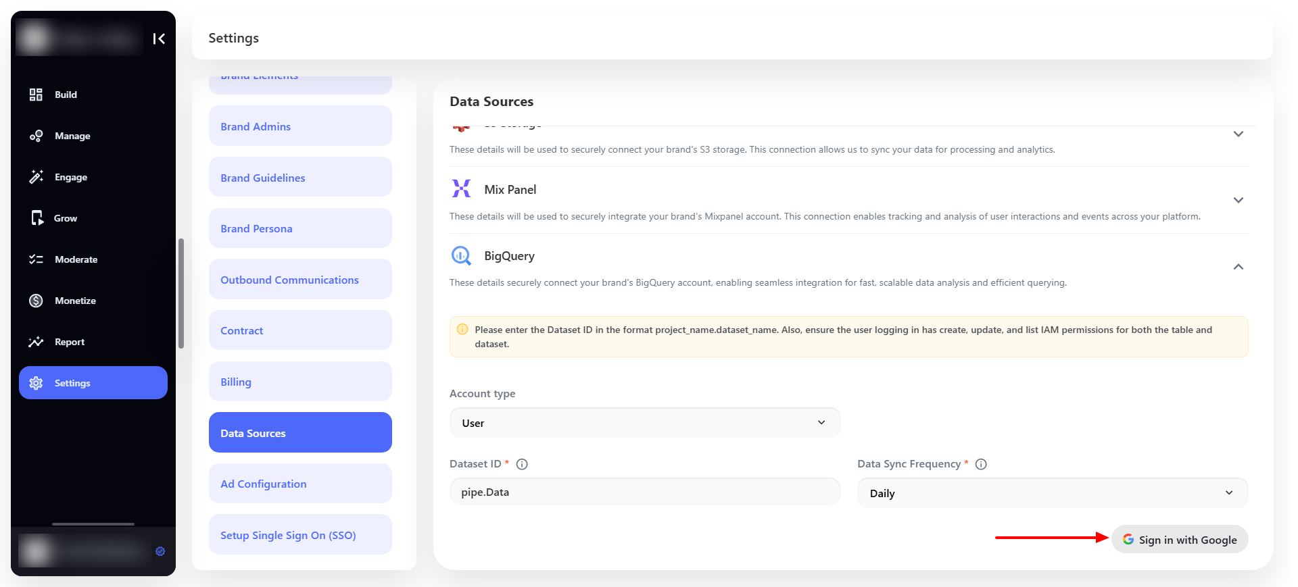Select the Brand Guidelines settings tab

click(300, 178)
